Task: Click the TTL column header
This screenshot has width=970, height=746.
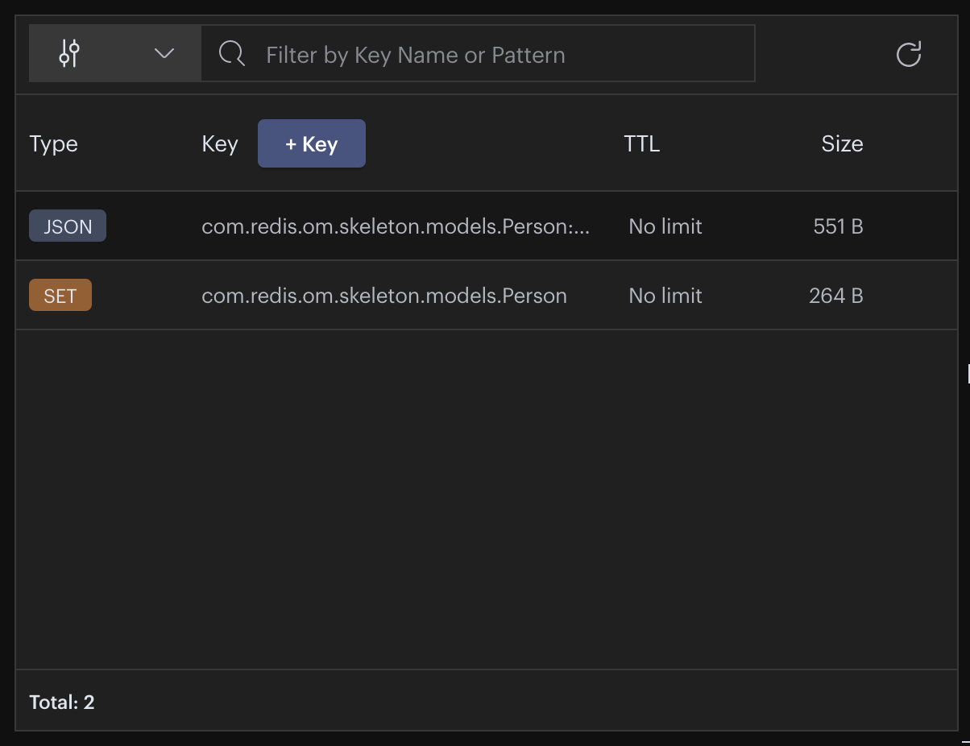Action: pos(641,143)
